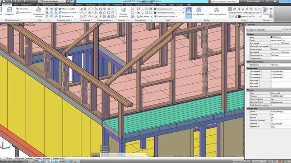Open the Визуализация ribbon tab
291x163 pixels.
(49, 5)
